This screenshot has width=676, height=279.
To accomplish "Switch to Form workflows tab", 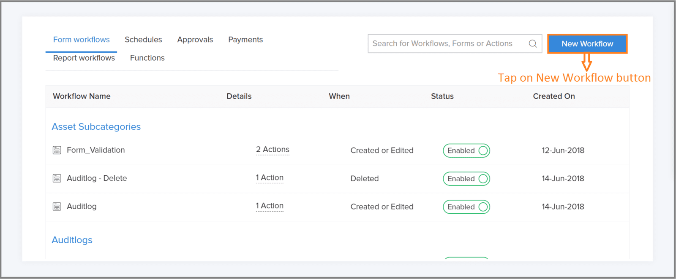I will 81,40.
